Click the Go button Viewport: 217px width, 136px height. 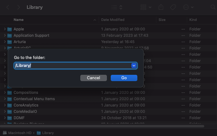click(124, 78)
